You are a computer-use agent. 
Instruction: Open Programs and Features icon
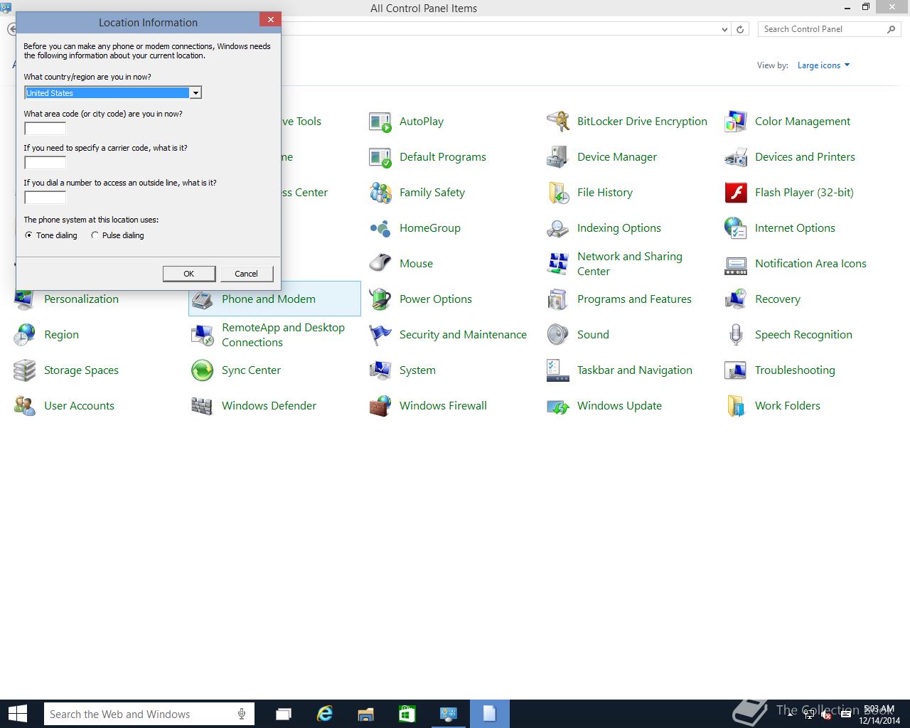point(558,299)
